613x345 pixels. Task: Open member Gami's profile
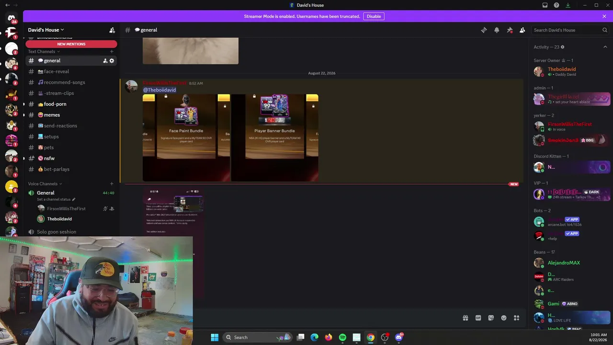pyautogui.click(x=572, y=304)
